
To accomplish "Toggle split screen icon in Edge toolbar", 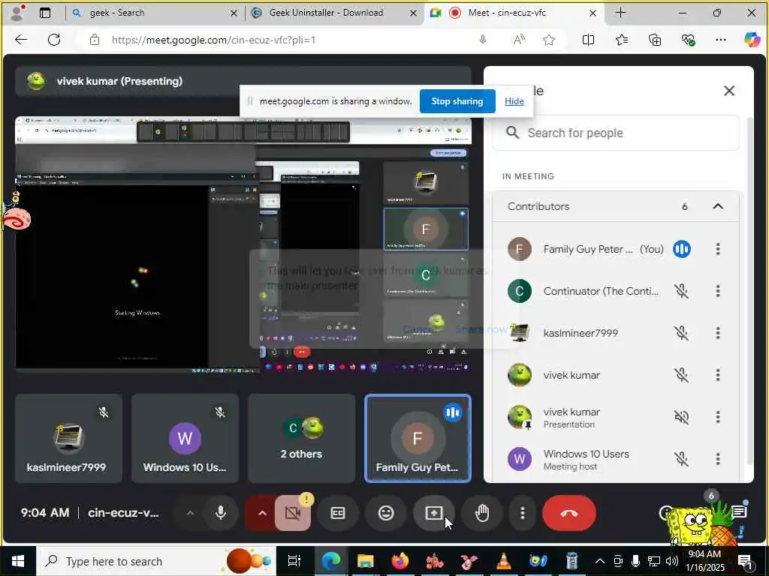I will point(588,40).
